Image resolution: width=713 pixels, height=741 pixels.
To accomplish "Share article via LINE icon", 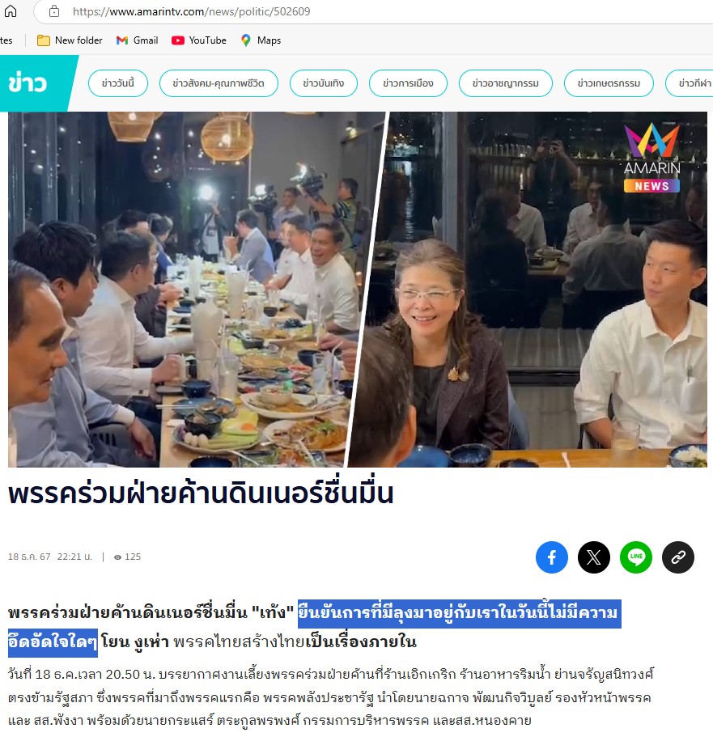I will tap(636, 557).
